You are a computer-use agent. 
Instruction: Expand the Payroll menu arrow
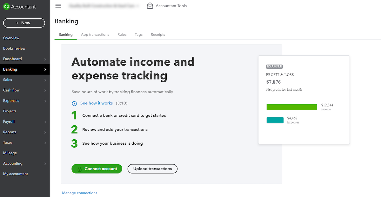click(x=45, y=122)
